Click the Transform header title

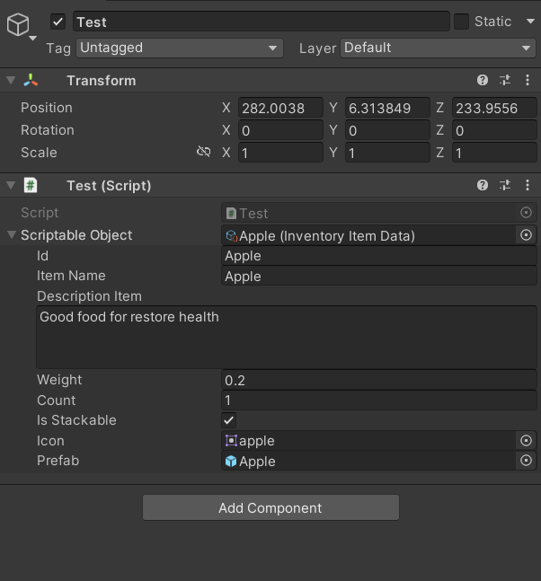102,81
